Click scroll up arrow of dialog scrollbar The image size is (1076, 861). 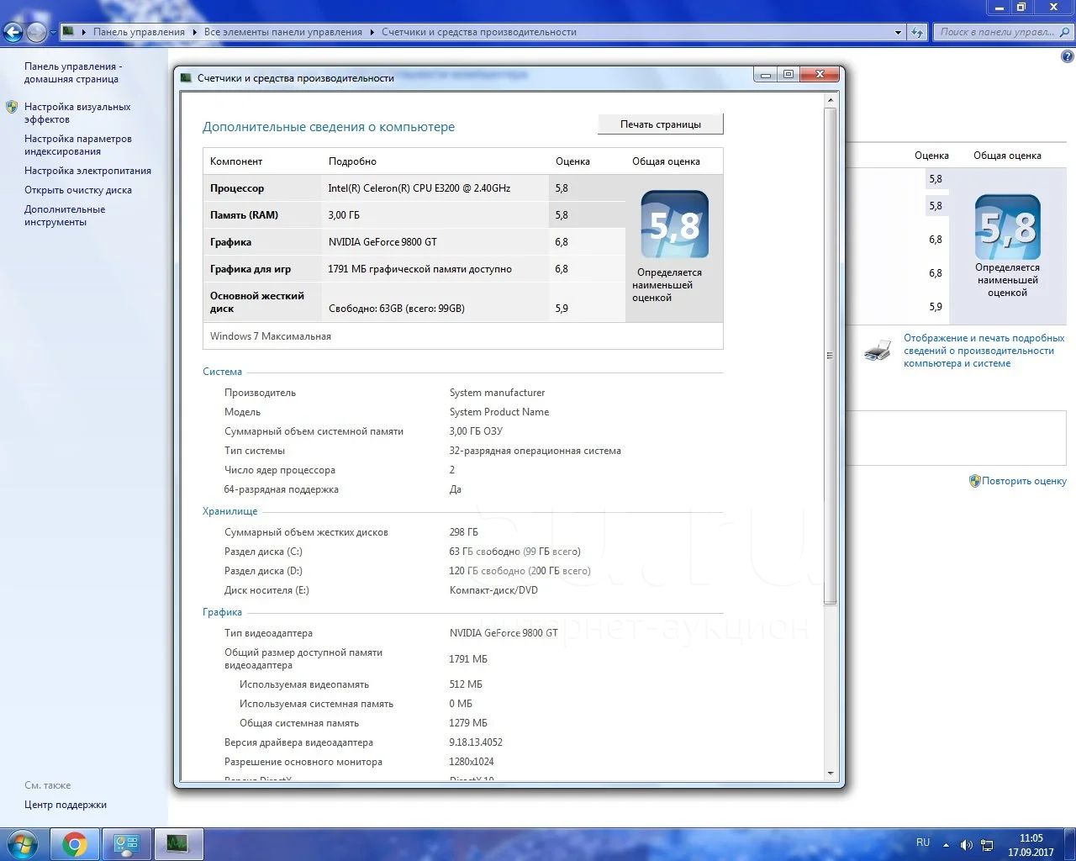coord(831,100)
